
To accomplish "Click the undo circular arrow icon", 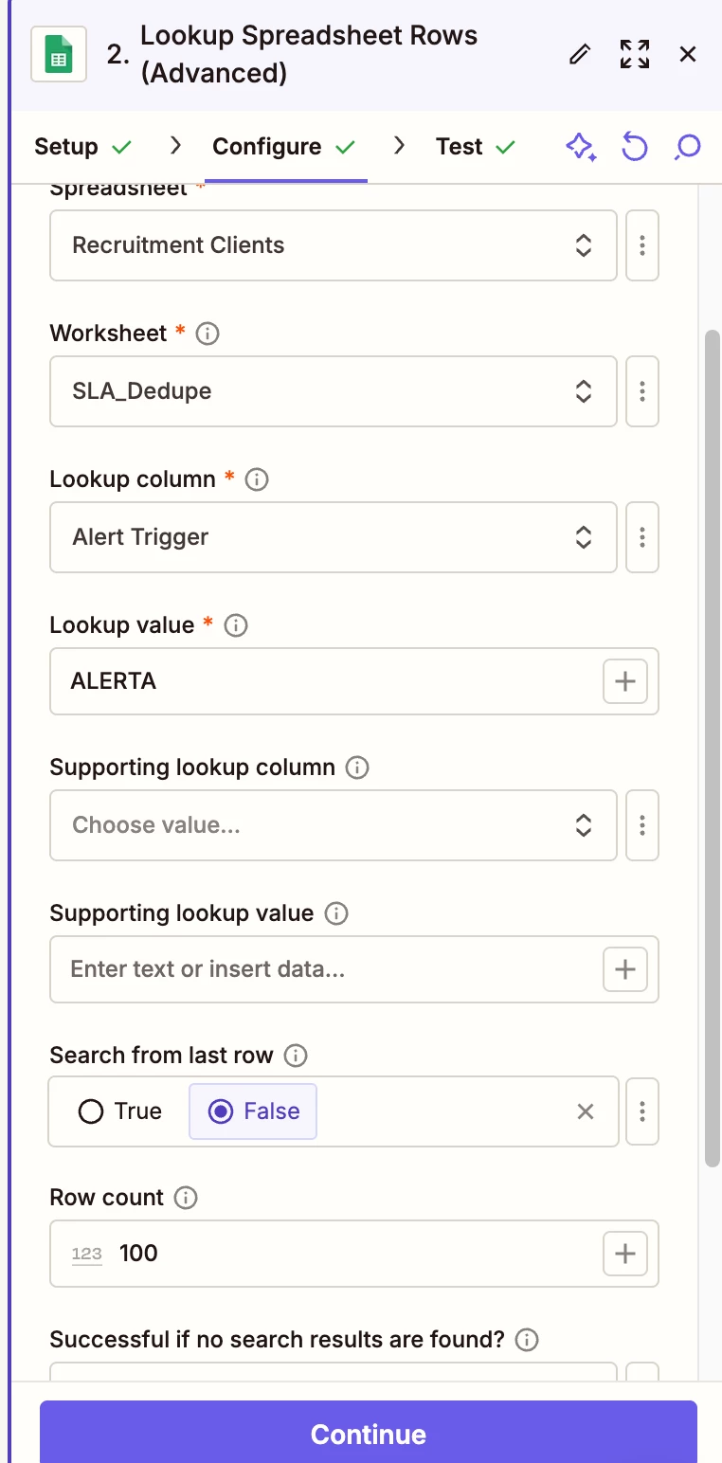I will (x=634, y=147).
